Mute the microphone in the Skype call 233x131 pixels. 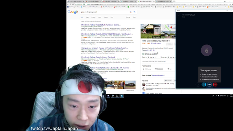(204, 84)
